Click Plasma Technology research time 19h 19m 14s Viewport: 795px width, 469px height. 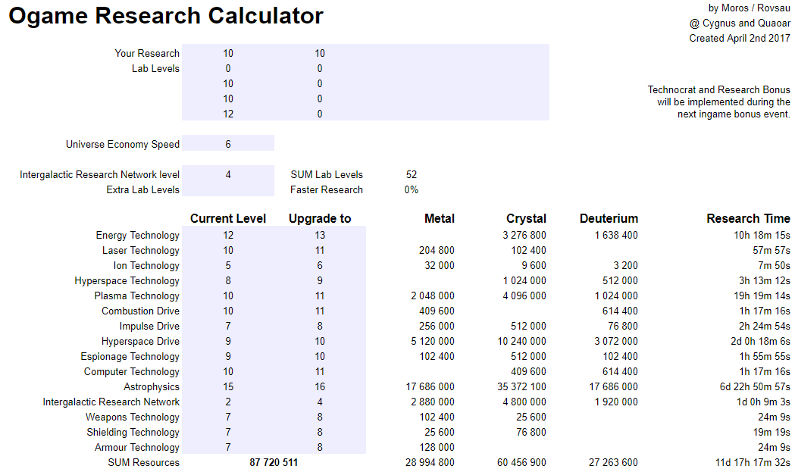point(762,296)
